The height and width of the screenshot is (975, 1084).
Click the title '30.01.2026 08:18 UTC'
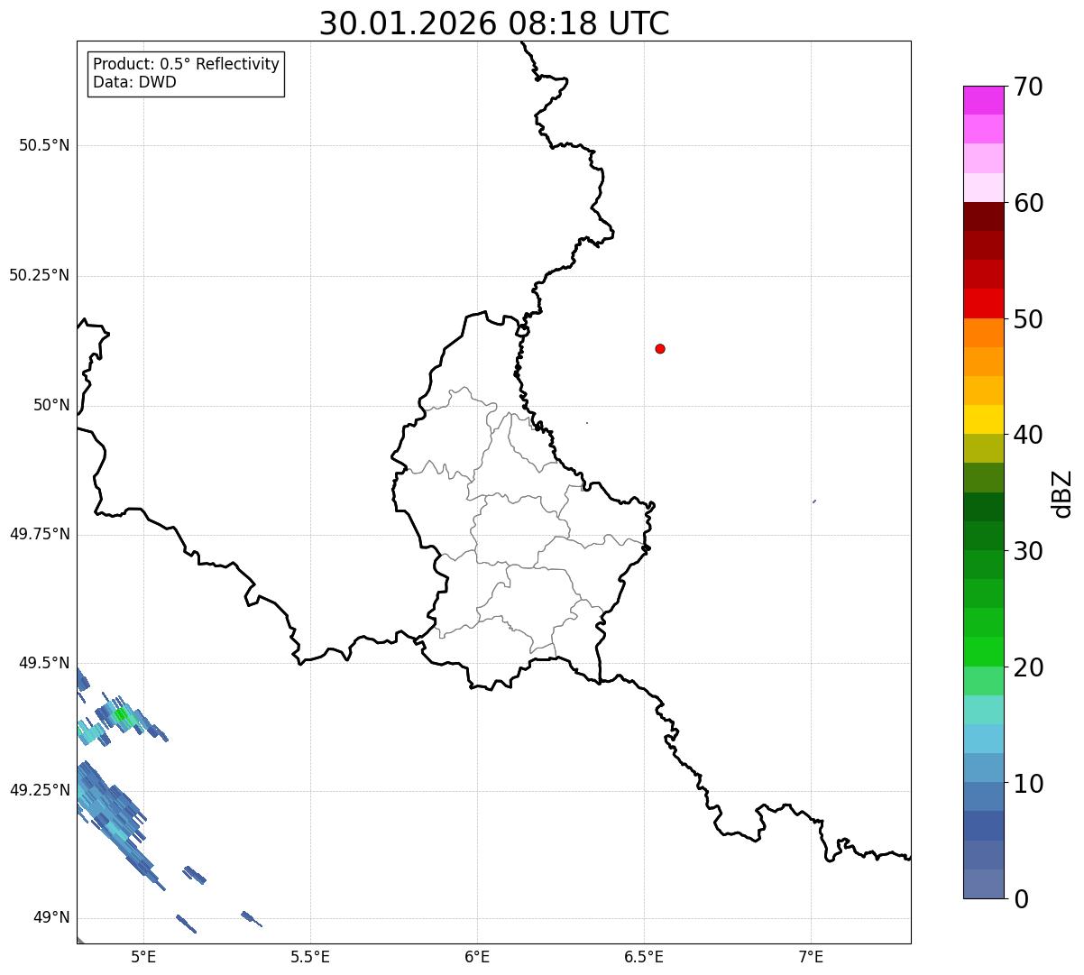pyautogui.click(x=494, y=23)
